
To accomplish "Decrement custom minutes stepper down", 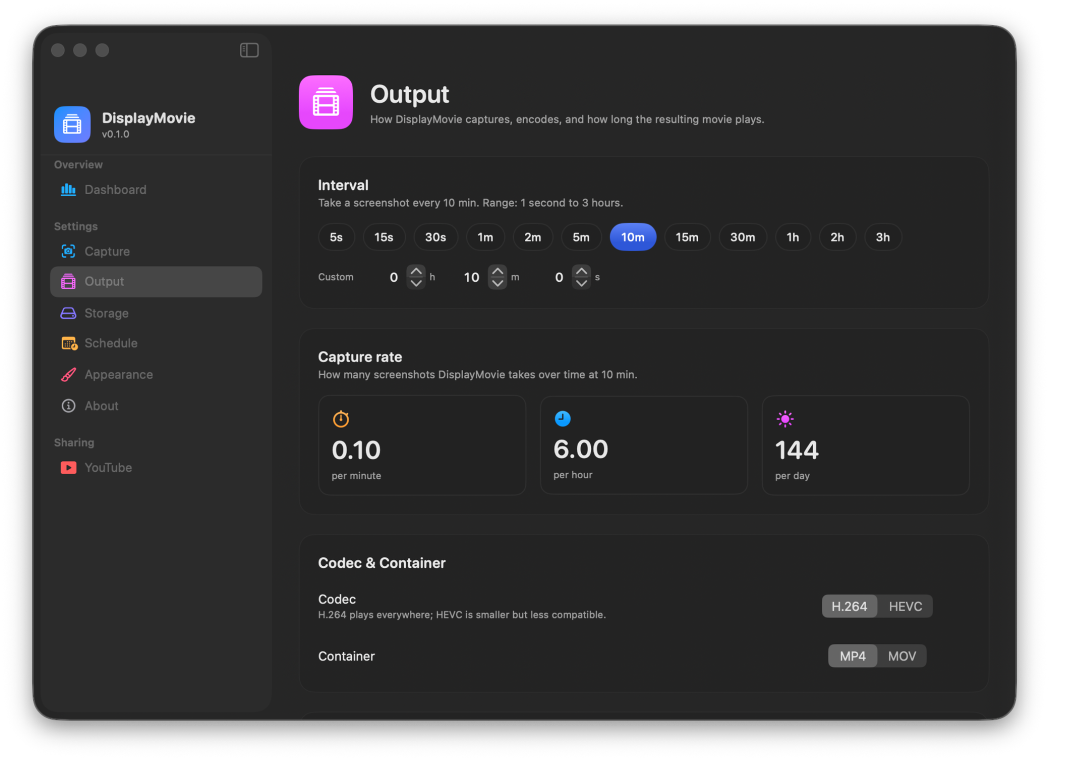I will [497, 283].
